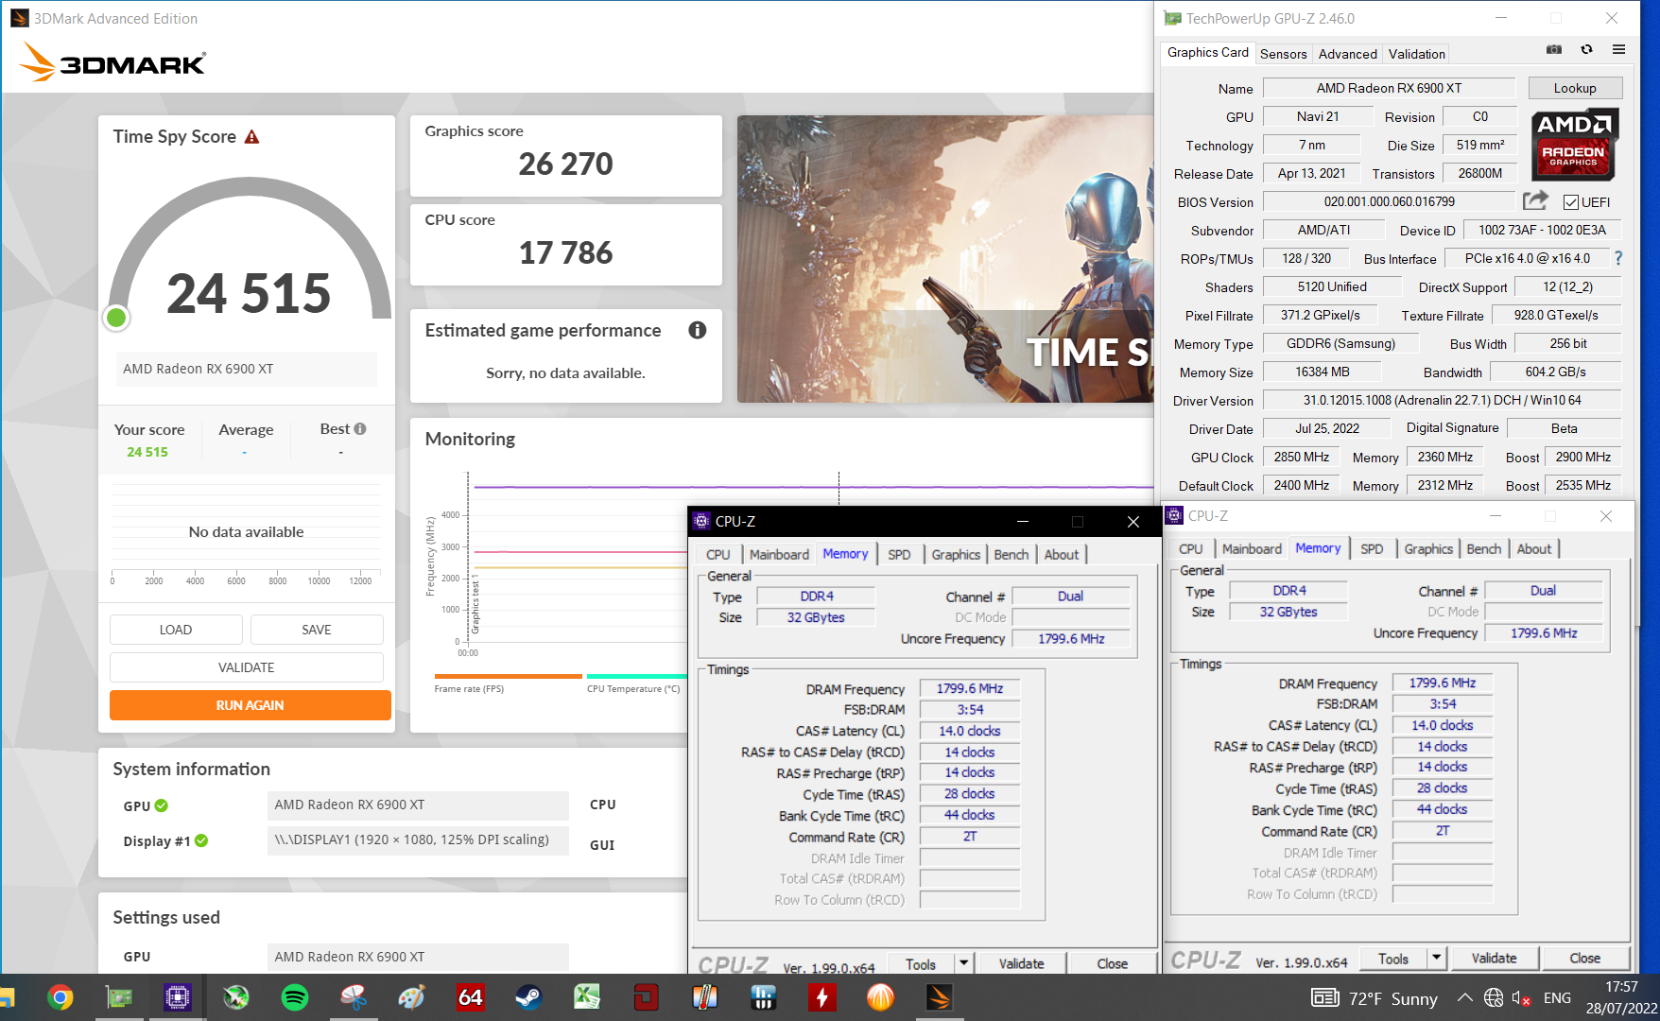Viewport: 1660px width, 1021px height.
Task: Show hidden system tray icons
Action: pyautogui.click(x=1464, y=998)
